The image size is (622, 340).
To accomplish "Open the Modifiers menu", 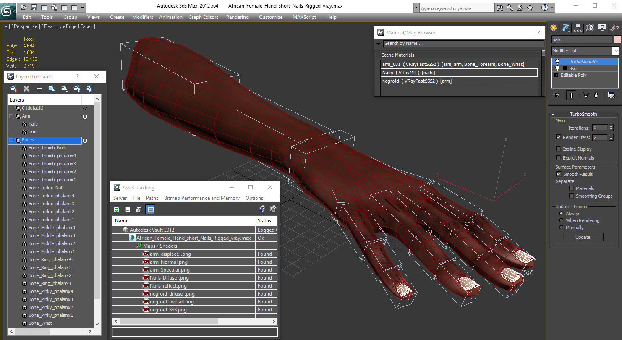I will tap(143, 17).
